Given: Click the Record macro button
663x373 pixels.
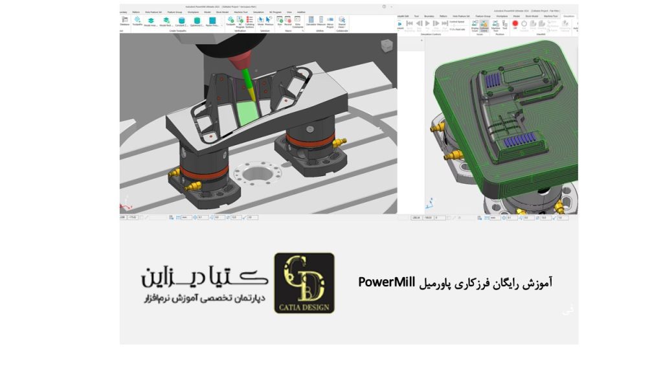Looking at the screenshot, I should [288, 21].
